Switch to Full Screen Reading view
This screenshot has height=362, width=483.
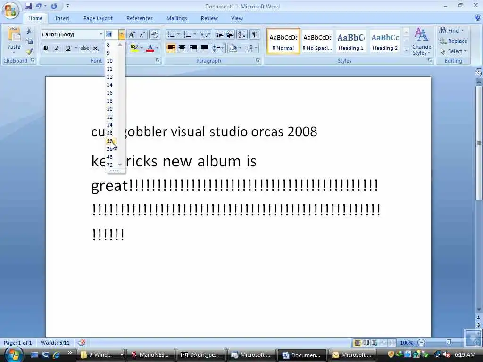coord(366,343)
